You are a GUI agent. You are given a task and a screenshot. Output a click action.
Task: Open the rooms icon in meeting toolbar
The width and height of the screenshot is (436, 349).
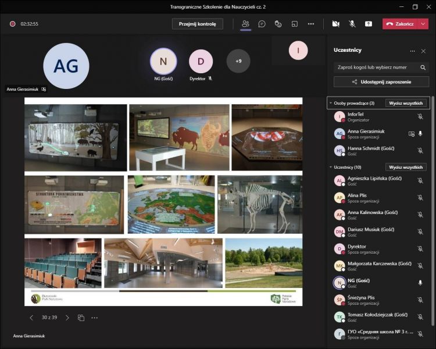294,24
